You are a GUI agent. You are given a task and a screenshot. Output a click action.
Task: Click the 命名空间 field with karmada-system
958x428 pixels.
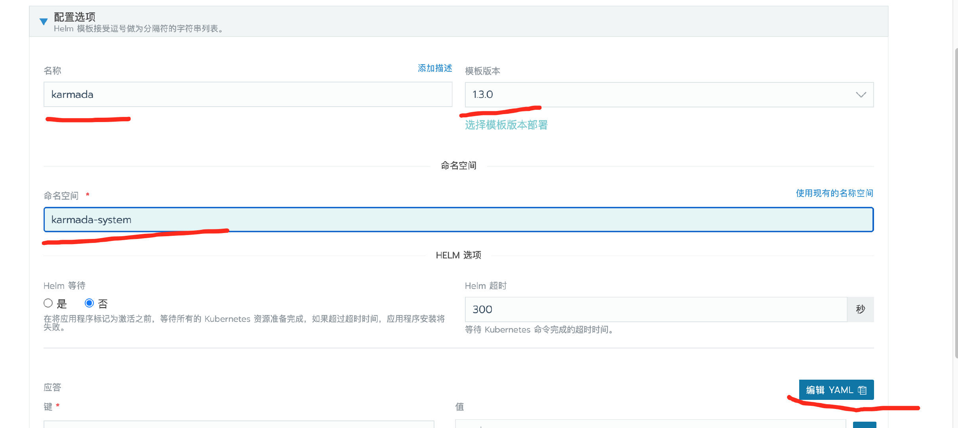pyautogui.click(x=459, y=220)
